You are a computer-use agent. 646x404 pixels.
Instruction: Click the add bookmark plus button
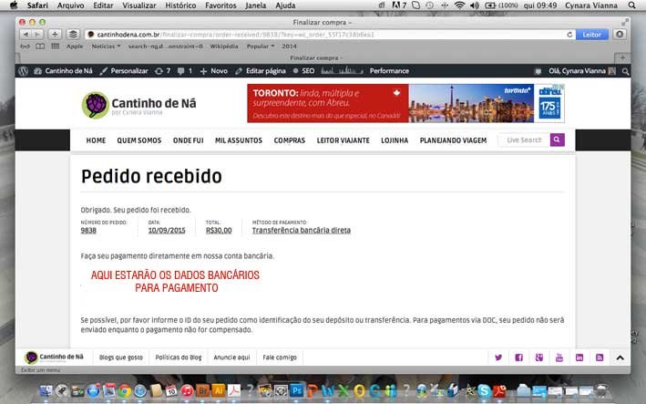tap(55, 35)
